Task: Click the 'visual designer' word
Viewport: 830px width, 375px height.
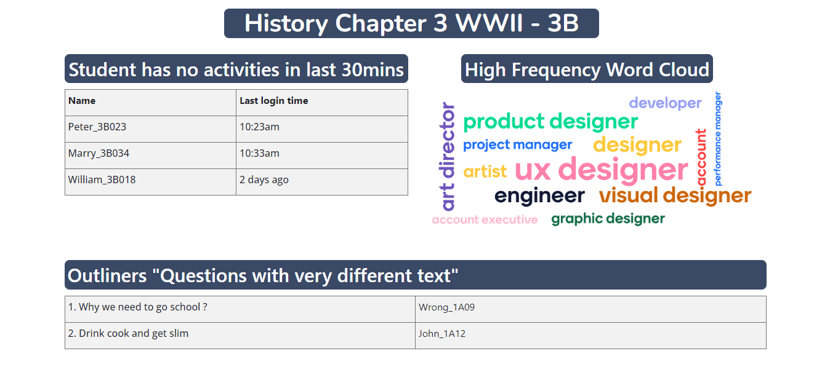Action: (675, 196)
